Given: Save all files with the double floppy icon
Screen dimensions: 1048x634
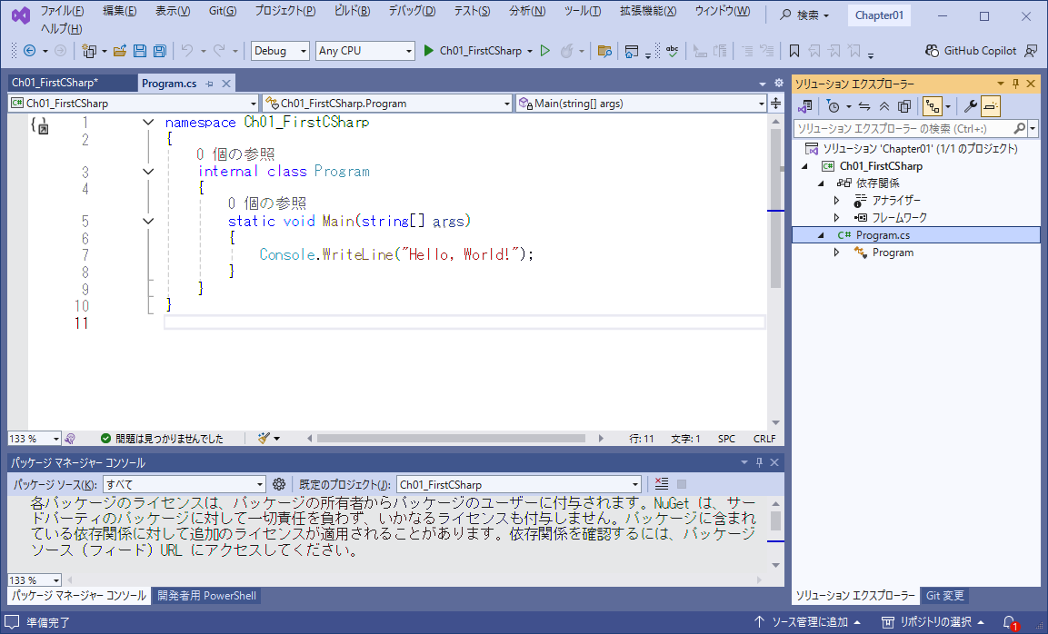Looking at the screenshot, I should (x=160, y=51).
